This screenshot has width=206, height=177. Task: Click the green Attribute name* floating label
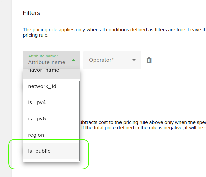[43, 56]
